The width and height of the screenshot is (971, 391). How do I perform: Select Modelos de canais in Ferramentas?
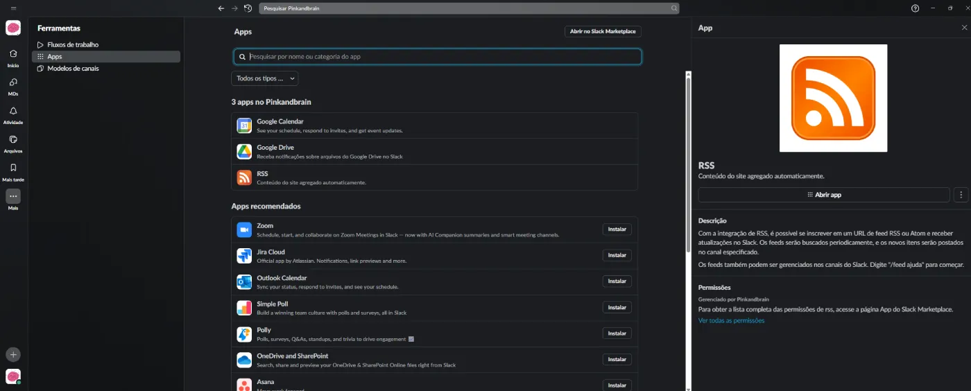point(72,69)
